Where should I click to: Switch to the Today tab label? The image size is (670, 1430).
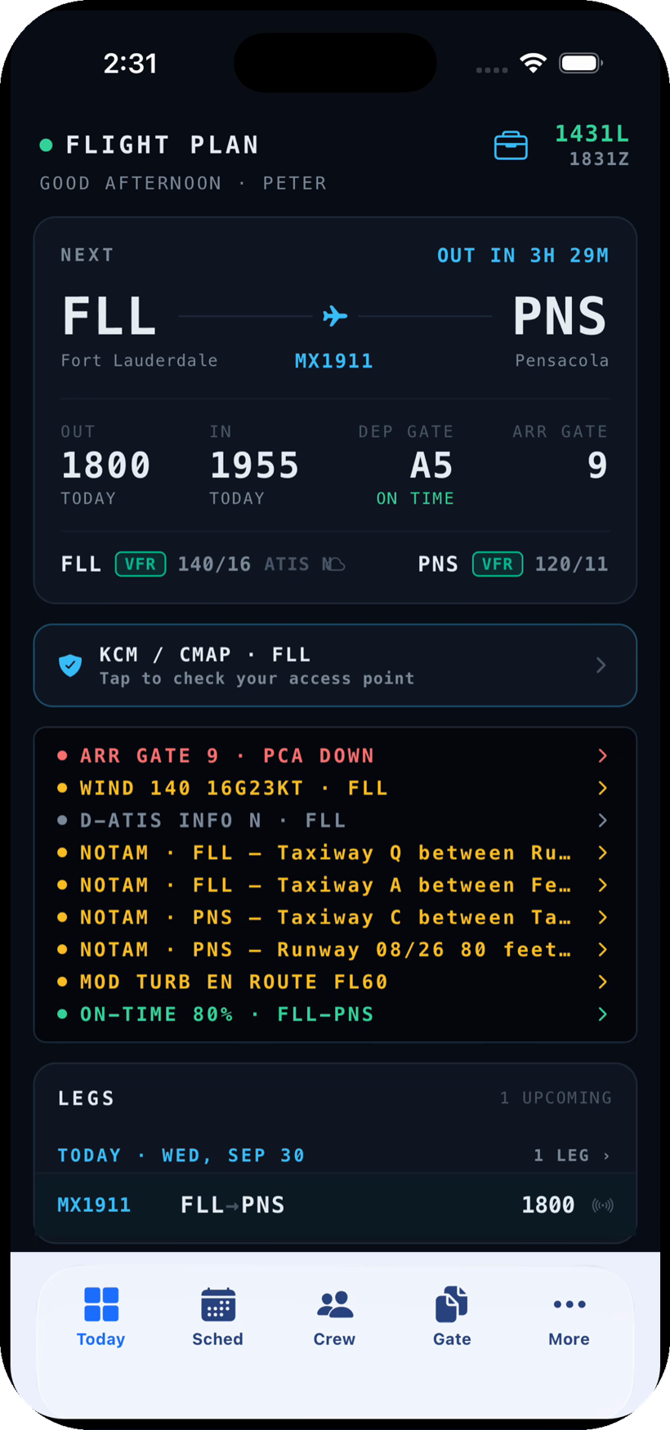(101, 1339)
